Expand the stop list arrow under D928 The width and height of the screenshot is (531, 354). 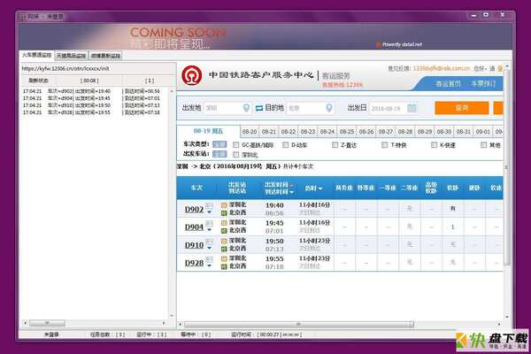pyautogui.click(x=209, y=265)
